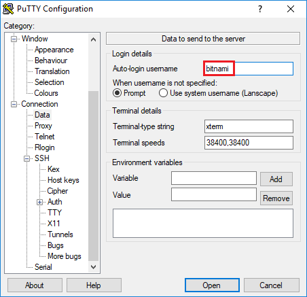Screen dimensions: 307x297
Task: Open the Selection category
Action: 50,82
